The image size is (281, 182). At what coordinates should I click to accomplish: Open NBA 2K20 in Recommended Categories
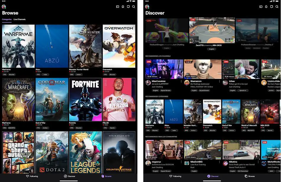[x=269, y=112]
